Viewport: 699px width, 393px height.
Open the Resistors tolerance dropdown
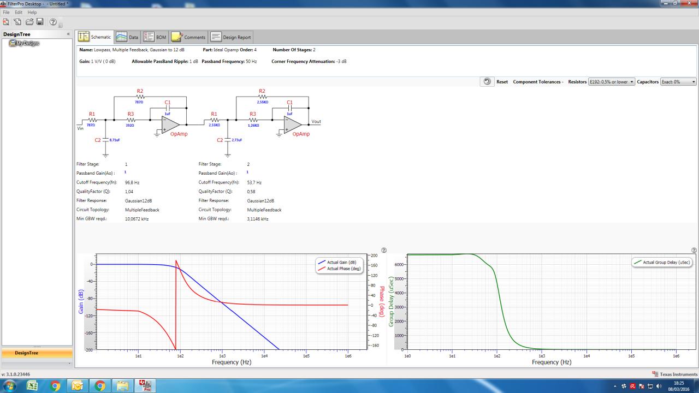pyautogui.click(x=612, y=82)
